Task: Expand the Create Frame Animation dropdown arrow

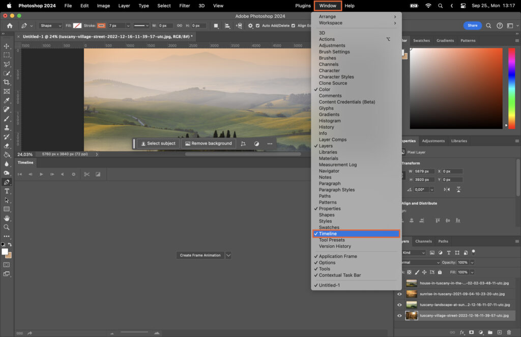Action: tap(228, 255)
